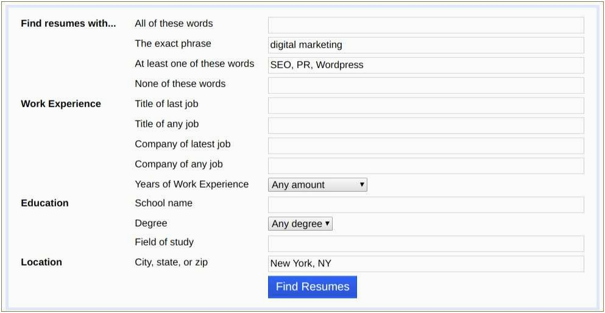
Task: Select the 'None of these words' input box
Action: 426,85
